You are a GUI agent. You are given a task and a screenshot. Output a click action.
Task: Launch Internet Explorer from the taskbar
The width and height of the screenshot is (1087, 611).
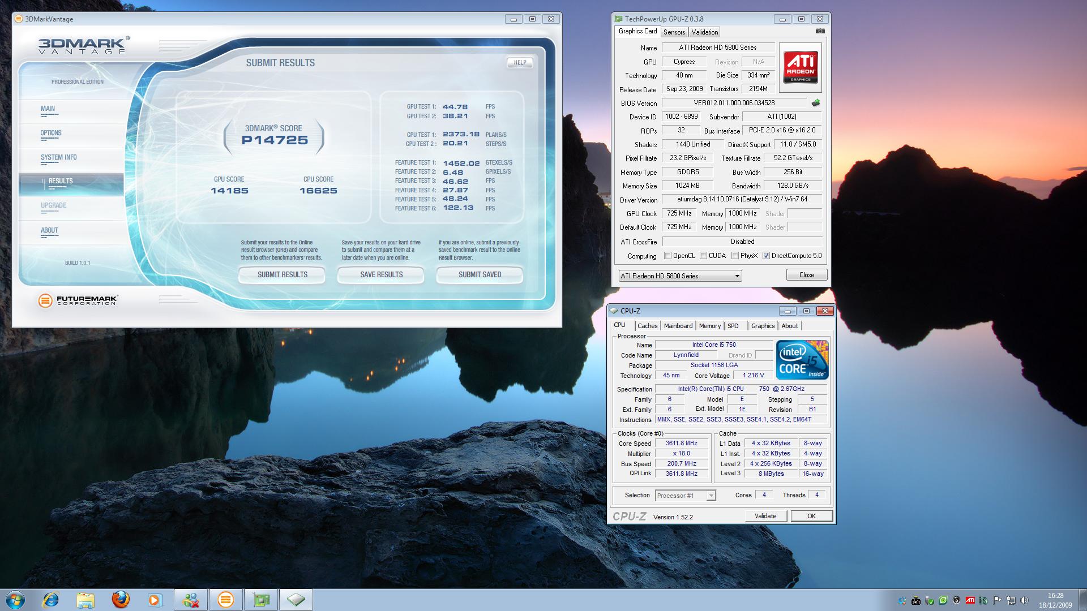(50, 600)
